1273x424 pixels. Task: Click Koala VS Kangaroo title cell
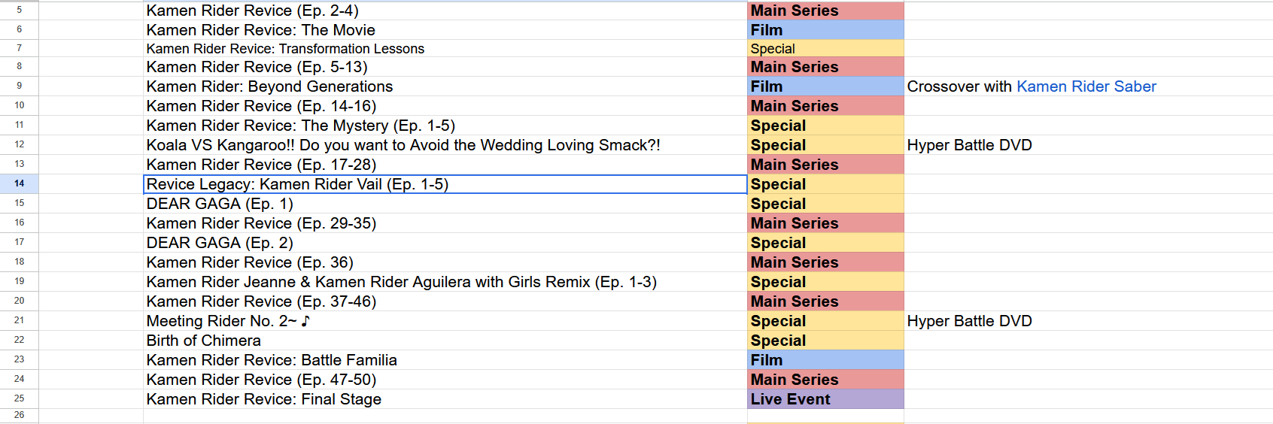[x=445, y=145]
